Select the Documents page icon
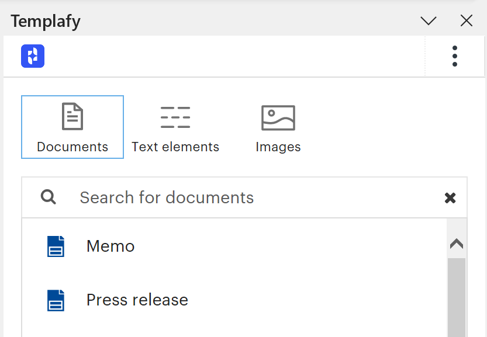Screen dimensions: 487x337 click(x=72, y=116)
